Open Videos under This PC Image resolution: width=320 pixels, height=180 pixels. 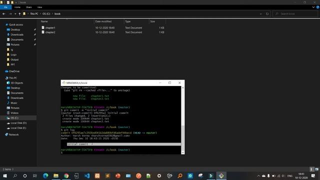tap(14, 113)
